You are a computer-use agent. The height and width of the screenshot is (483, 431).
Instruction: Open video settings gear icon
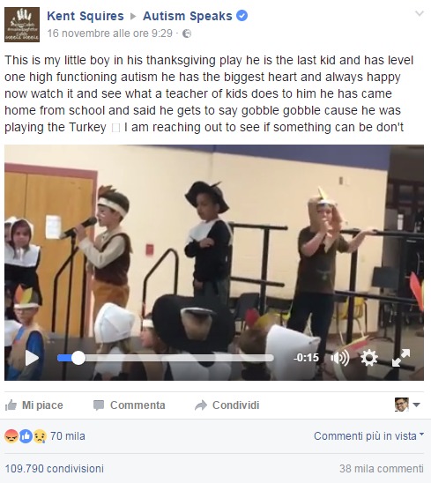(x=369, y=358)
